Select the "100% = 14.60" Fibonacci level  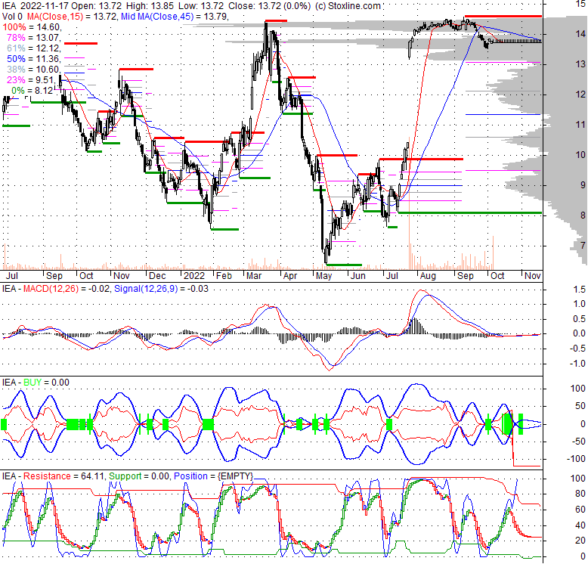click(32, 27)
